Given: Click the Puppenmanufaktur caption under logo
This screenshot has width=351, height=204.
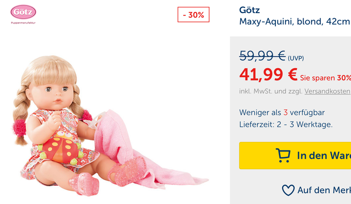Looking at the screenshot, I should coord(23,23).
